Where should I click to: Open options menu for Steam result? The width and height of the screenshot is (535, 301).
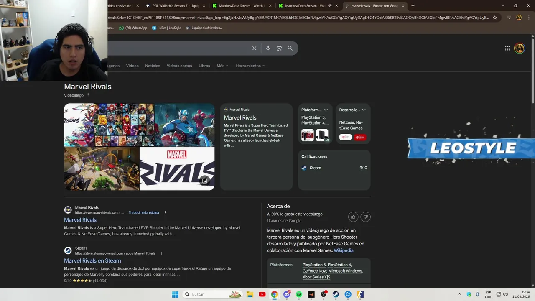tap(161, 253)
